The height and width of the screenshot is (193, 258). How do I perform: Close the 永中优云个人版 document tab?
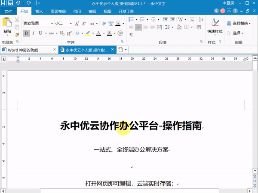(x=112, y=49)
